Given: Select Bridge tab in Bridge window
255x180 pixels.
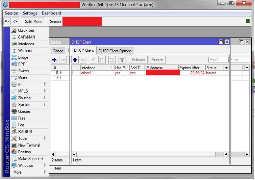Looking at the screenshot, I should [x=58, y=51].
